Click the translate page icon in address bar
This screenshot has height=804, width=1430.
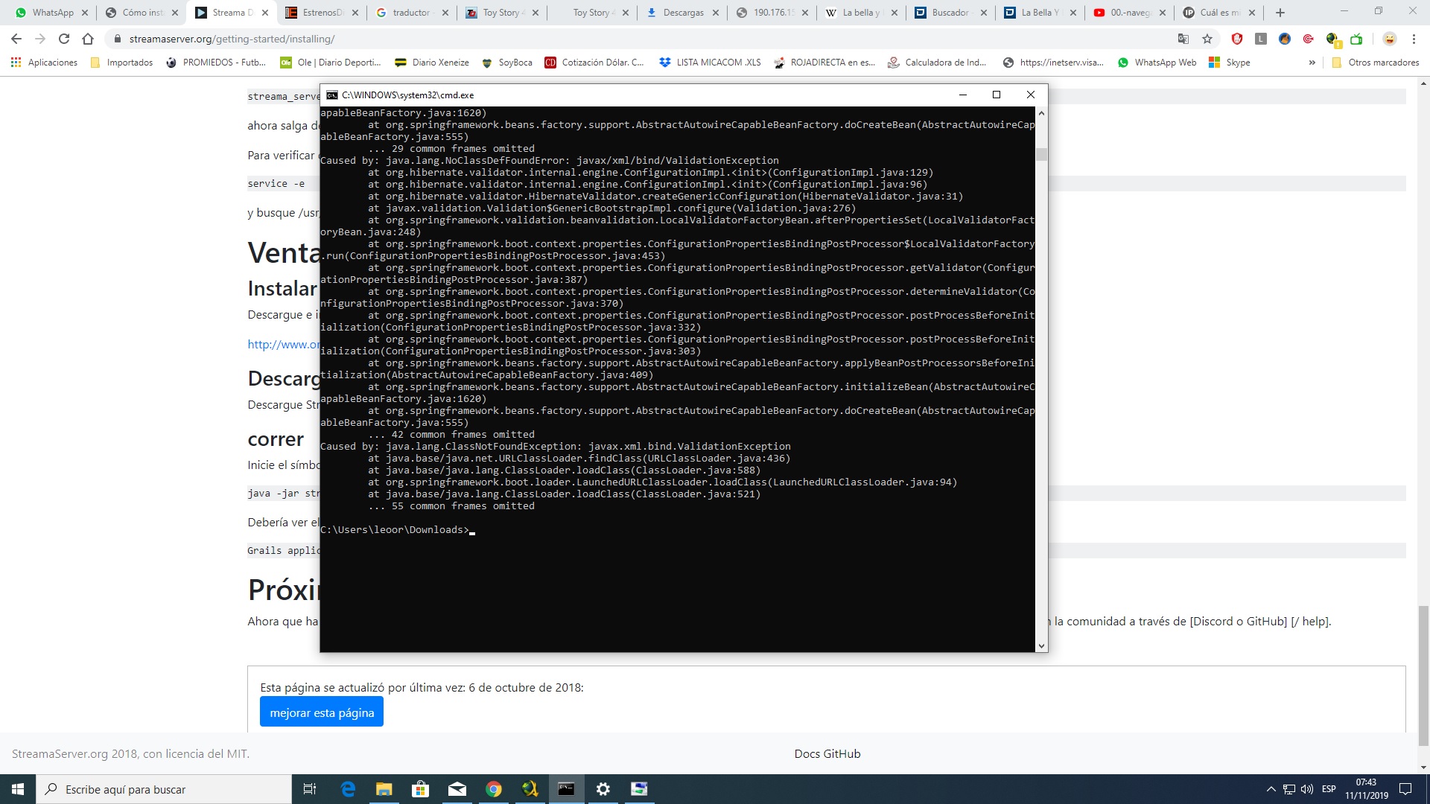(x=1185, y=39)
